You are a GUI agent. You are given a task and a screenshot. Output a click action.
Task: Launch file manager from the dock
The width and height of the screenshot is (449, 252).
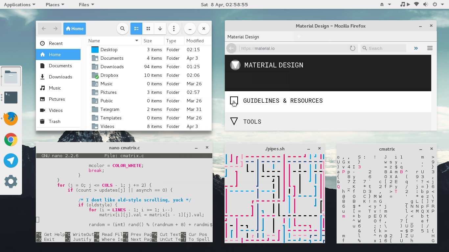click(x=11, y=76)
